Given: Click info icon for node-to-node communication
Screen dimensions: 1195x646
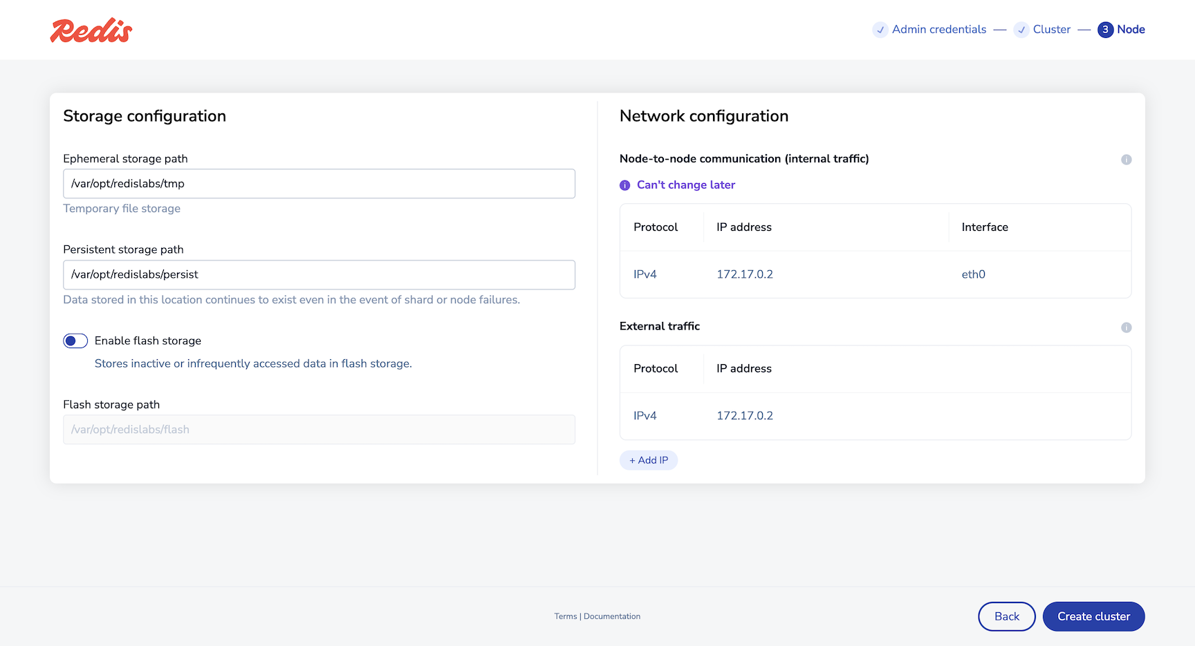Looking at the screenshot, I should (x=1126, y=160).
